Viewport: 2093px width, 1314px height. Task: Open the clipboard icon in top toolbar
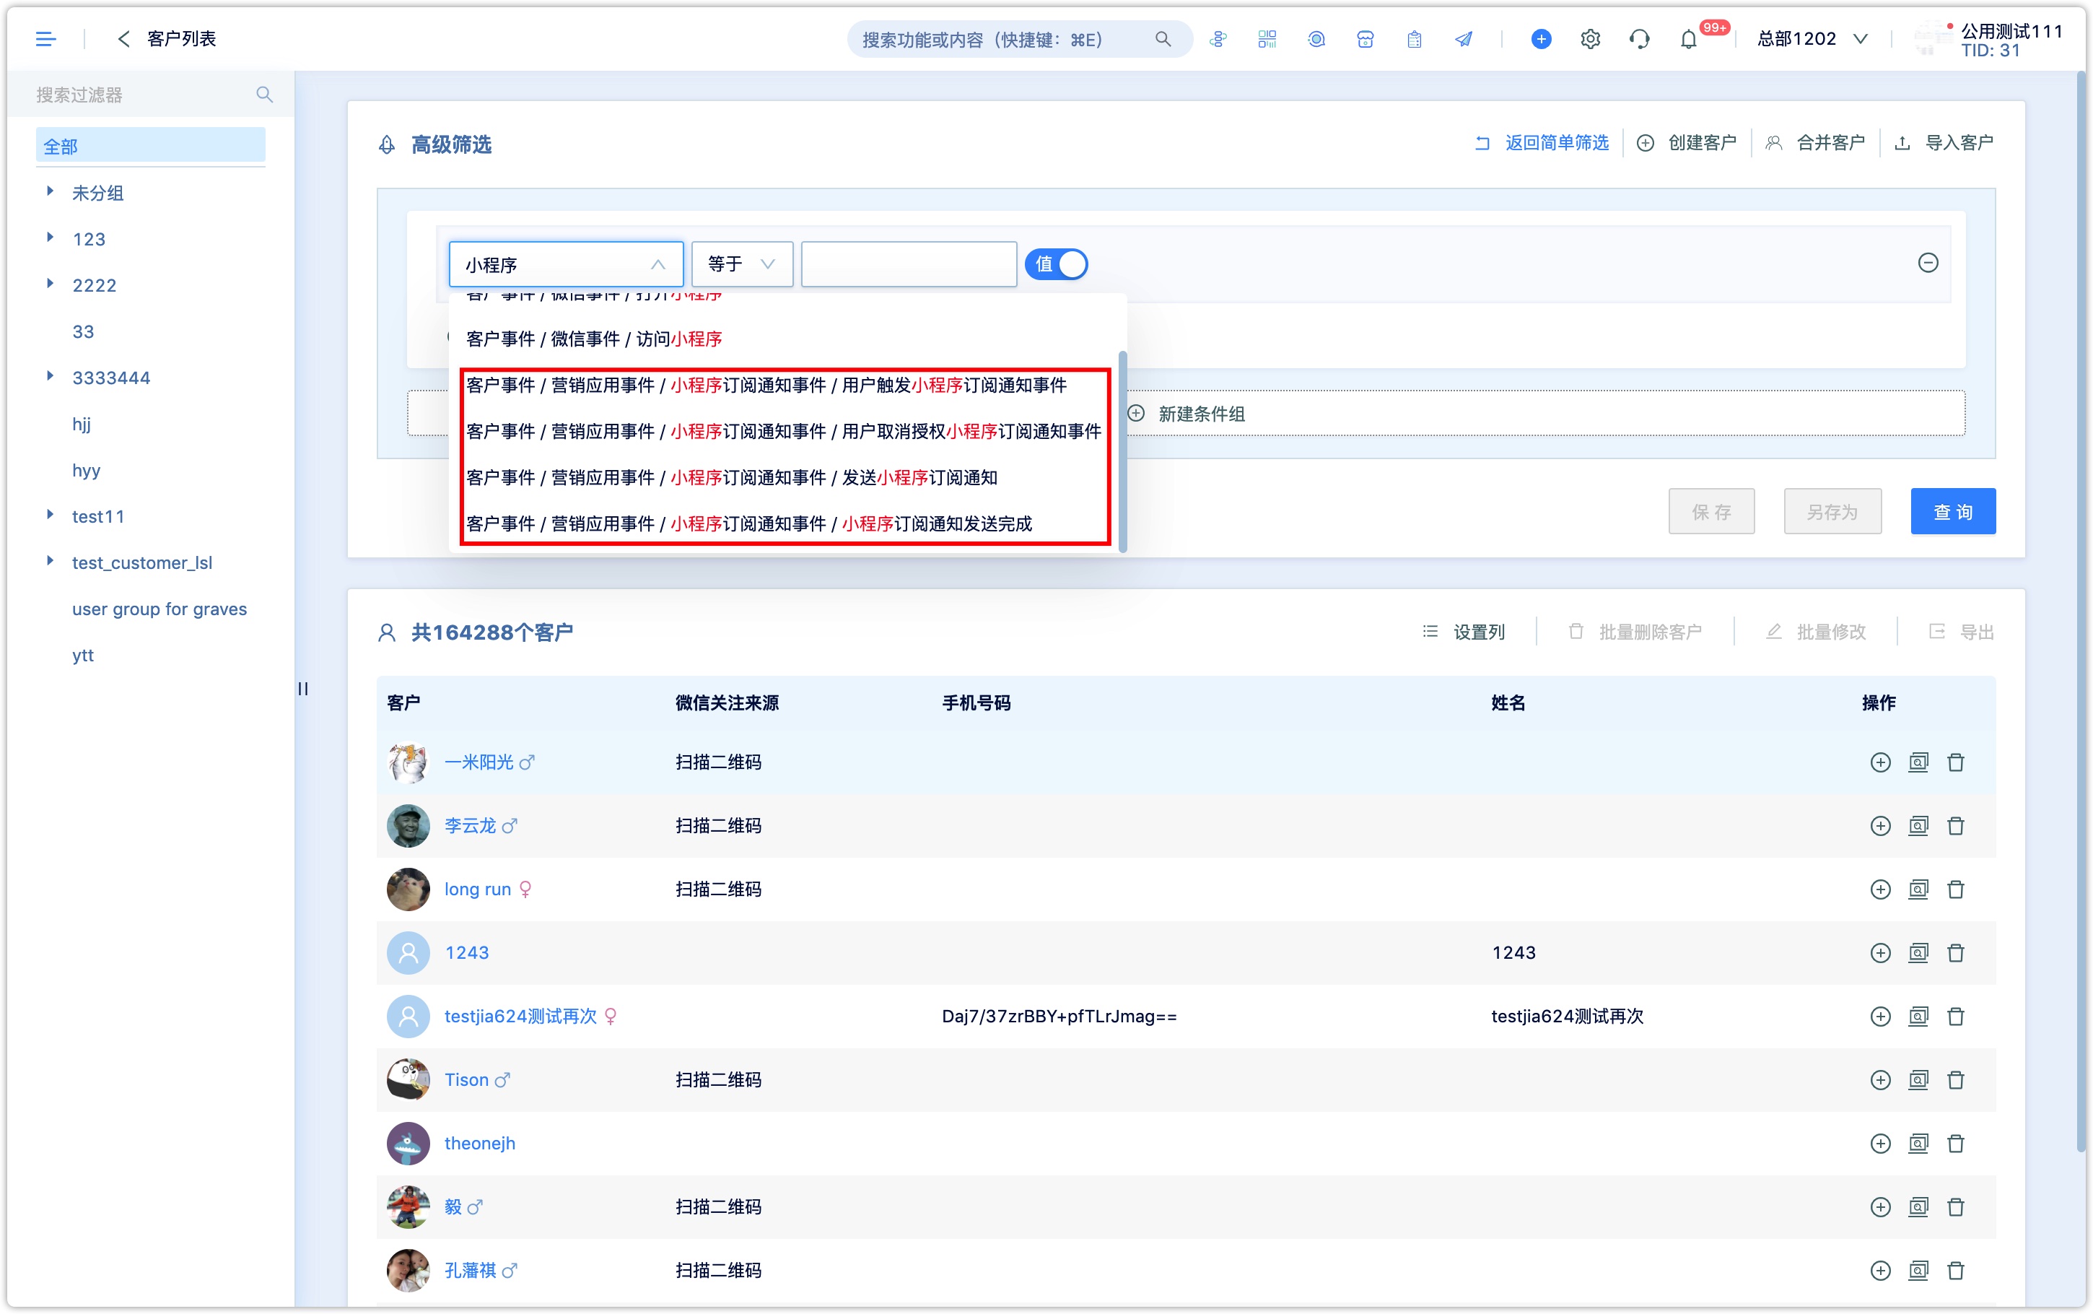click(1415, 39)
